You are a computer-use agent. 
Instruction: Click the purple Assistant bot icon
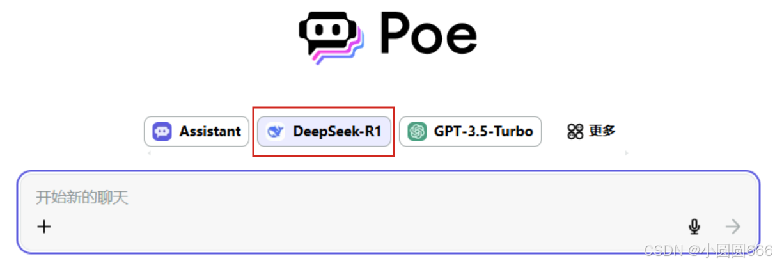click(162, 132)
